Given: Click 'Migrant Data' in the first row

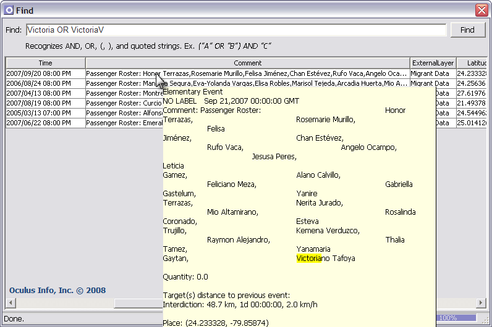Looking at the screenshot, I should pos(433,73).
